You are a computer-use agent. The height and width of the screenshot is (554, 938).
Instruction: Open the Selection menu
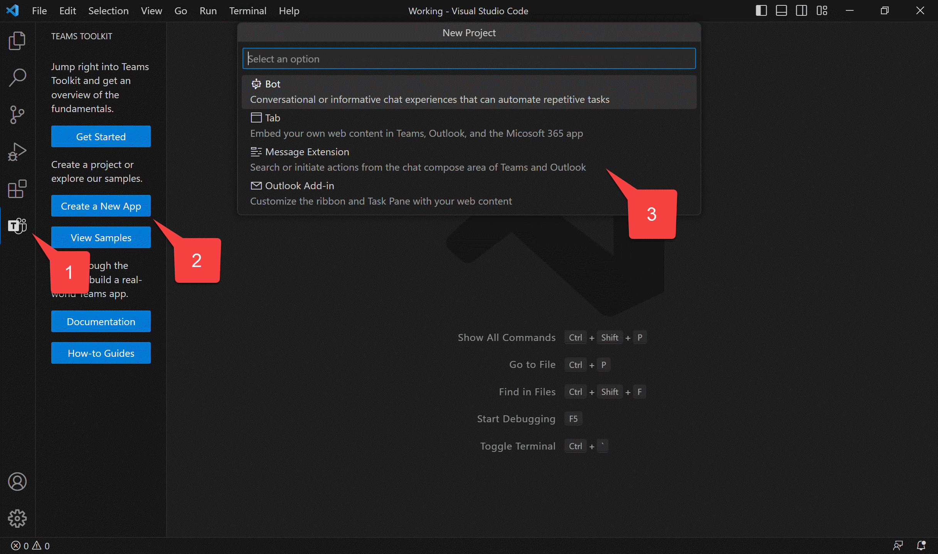(x=108, y=11)
